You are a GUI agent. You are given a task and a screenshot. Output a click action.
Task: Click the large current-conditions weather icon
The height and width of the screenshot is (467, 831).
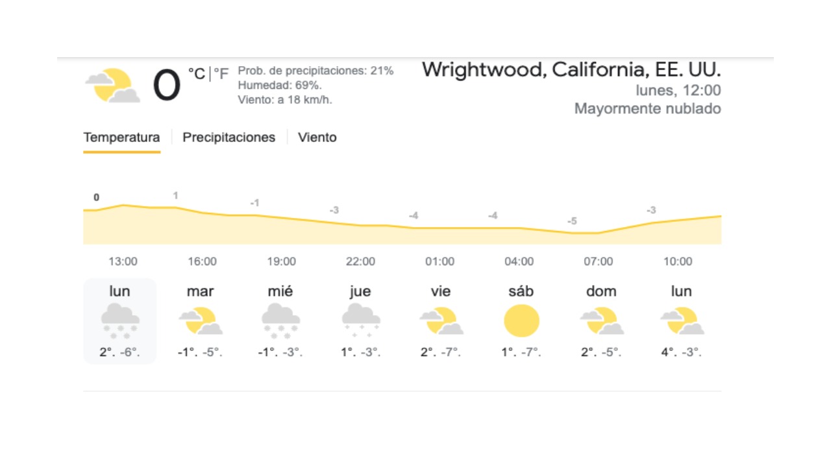click(112, 86)
